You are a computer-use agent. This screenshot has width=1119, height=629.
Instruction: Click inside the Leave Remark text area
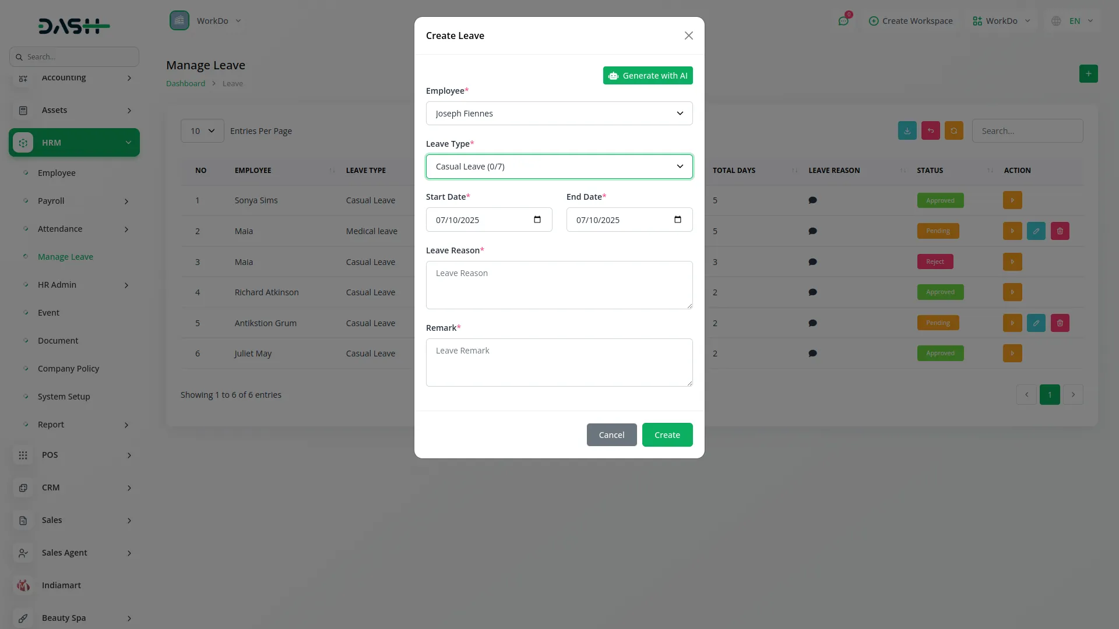tap(559, 362)
